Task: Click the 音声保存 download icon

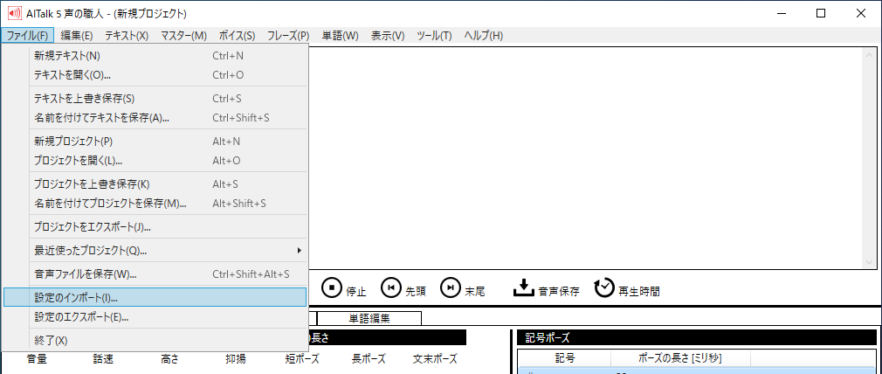Action: (x=523, y=287)
